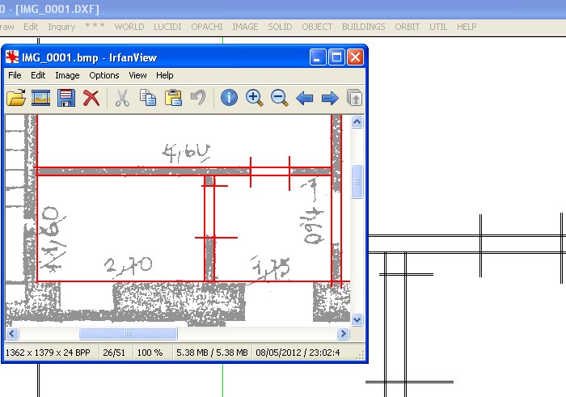Click the IrfanView red splat title bar icon
Viewport: 566px width, 397px height.
tap(12, 57)
